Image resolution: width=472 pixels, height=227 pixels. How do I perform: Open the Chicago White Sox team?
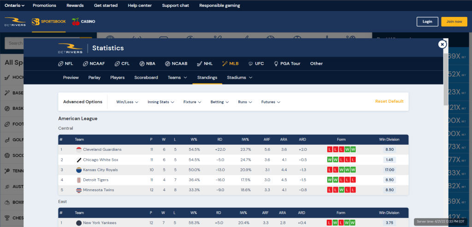(100, 160)
